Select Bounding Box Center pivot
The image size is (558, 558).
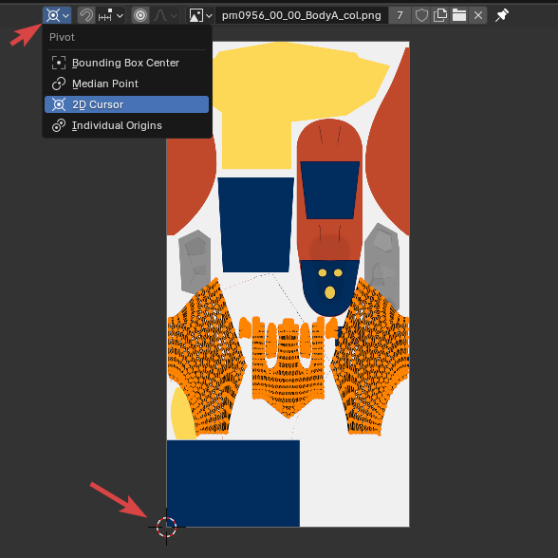(x=127, y=63)
